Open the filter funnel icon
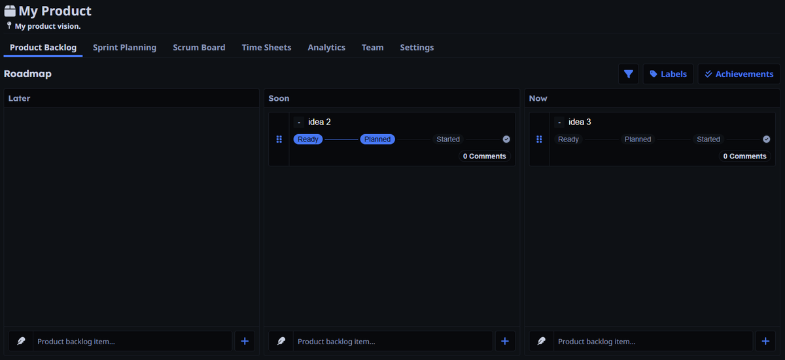 629,74
